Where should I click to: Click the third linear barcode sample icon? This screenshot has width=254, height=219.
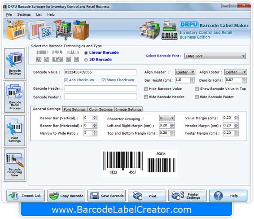tap(73, 53)
